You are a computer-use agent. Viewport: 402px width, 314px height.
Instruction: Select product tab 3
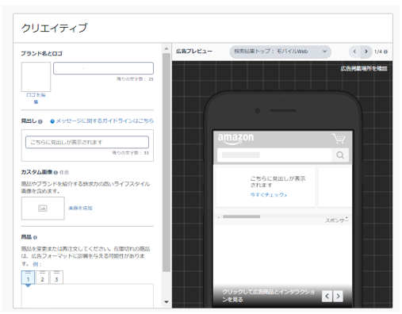coord(56,278)
